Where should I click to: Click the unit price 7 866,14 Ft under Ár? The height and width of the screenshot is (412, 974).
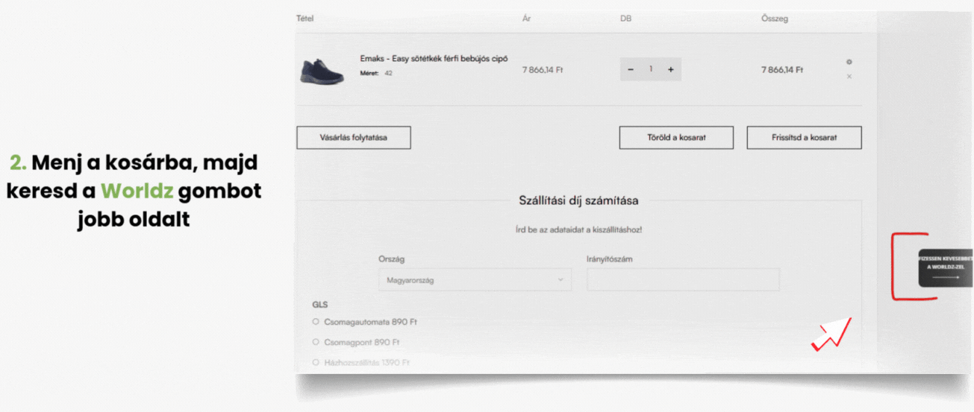point(543,69)
